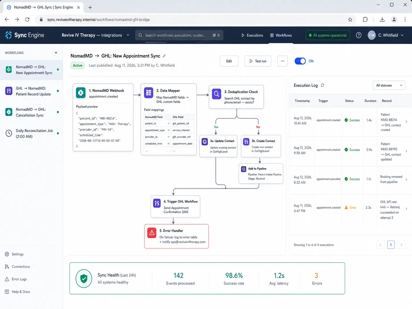Go to the previous execution log page

(x=380, y=245)
